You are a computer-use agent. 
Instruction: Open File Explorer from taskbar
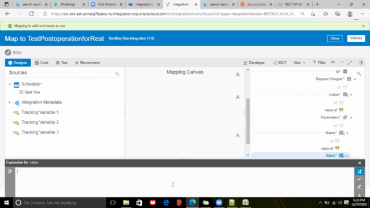tap(126, 203)
